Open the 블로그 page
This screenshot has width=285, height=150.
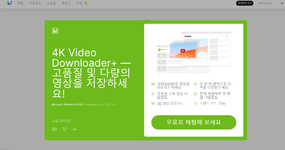click(66, 3)
